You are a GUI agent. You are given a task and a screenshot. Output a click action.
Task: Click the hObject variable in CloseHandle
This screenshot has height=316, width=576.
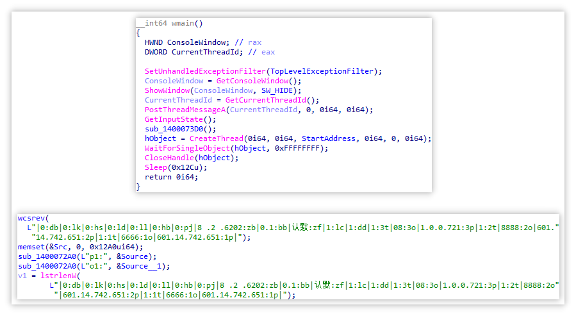[214, 157]
